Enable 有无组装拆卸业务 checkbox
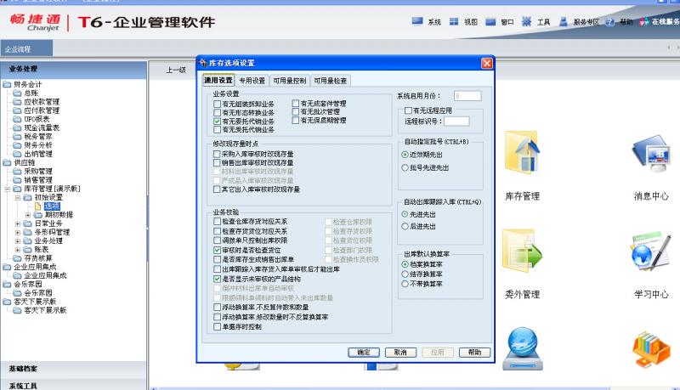 218,104
